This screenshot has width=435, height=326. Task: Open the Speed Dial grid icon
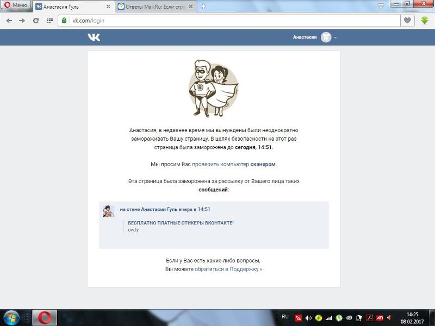click(49, 21)
